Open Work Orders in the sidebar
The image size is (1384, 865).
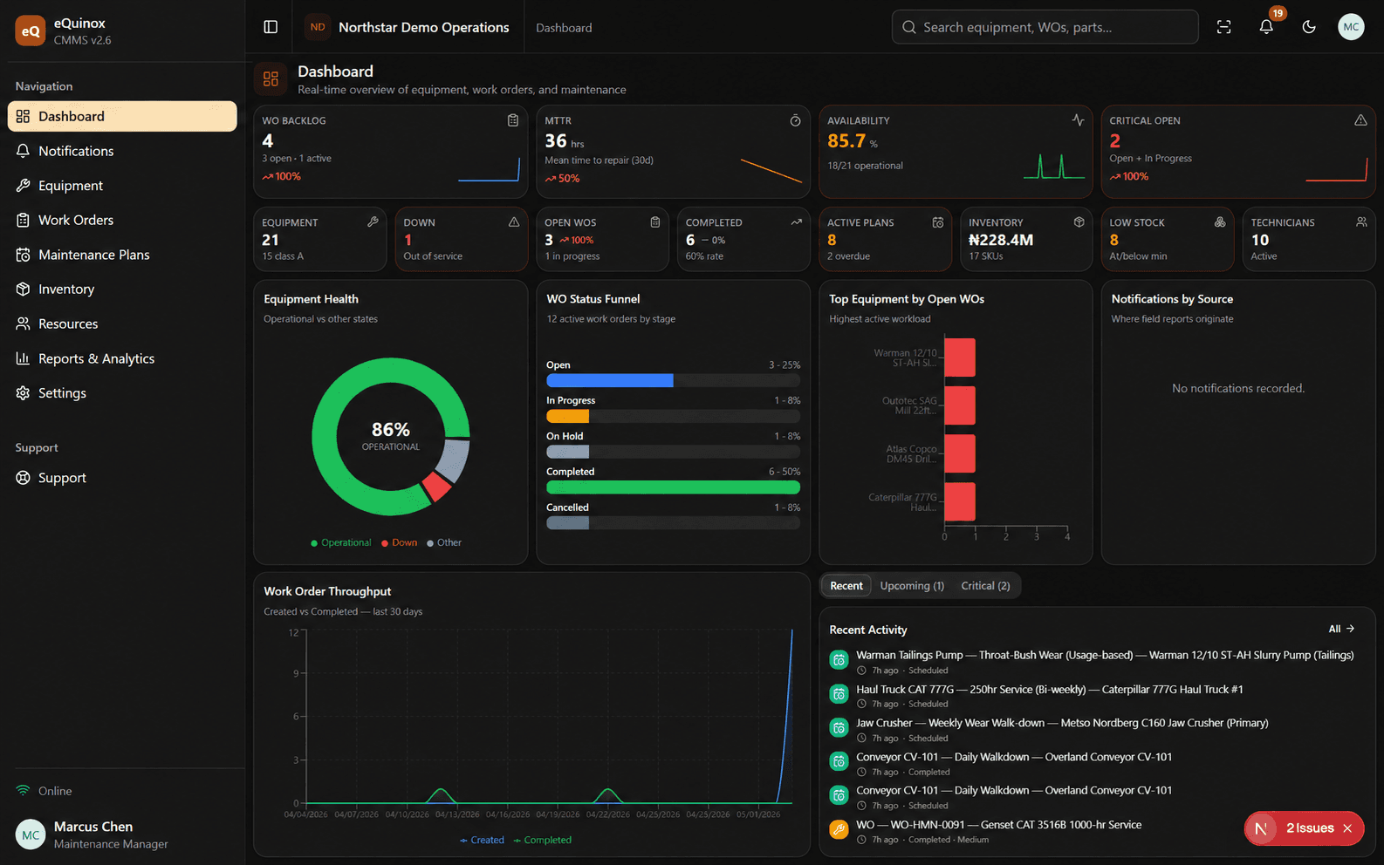(x=122, y=220)
